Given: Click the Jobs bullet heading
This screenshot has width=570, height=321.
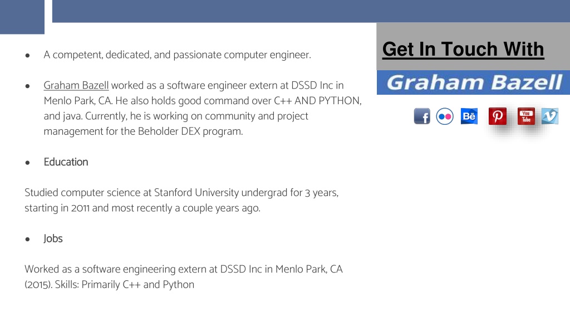Looking at the screenshot, I should coord(53,239).
